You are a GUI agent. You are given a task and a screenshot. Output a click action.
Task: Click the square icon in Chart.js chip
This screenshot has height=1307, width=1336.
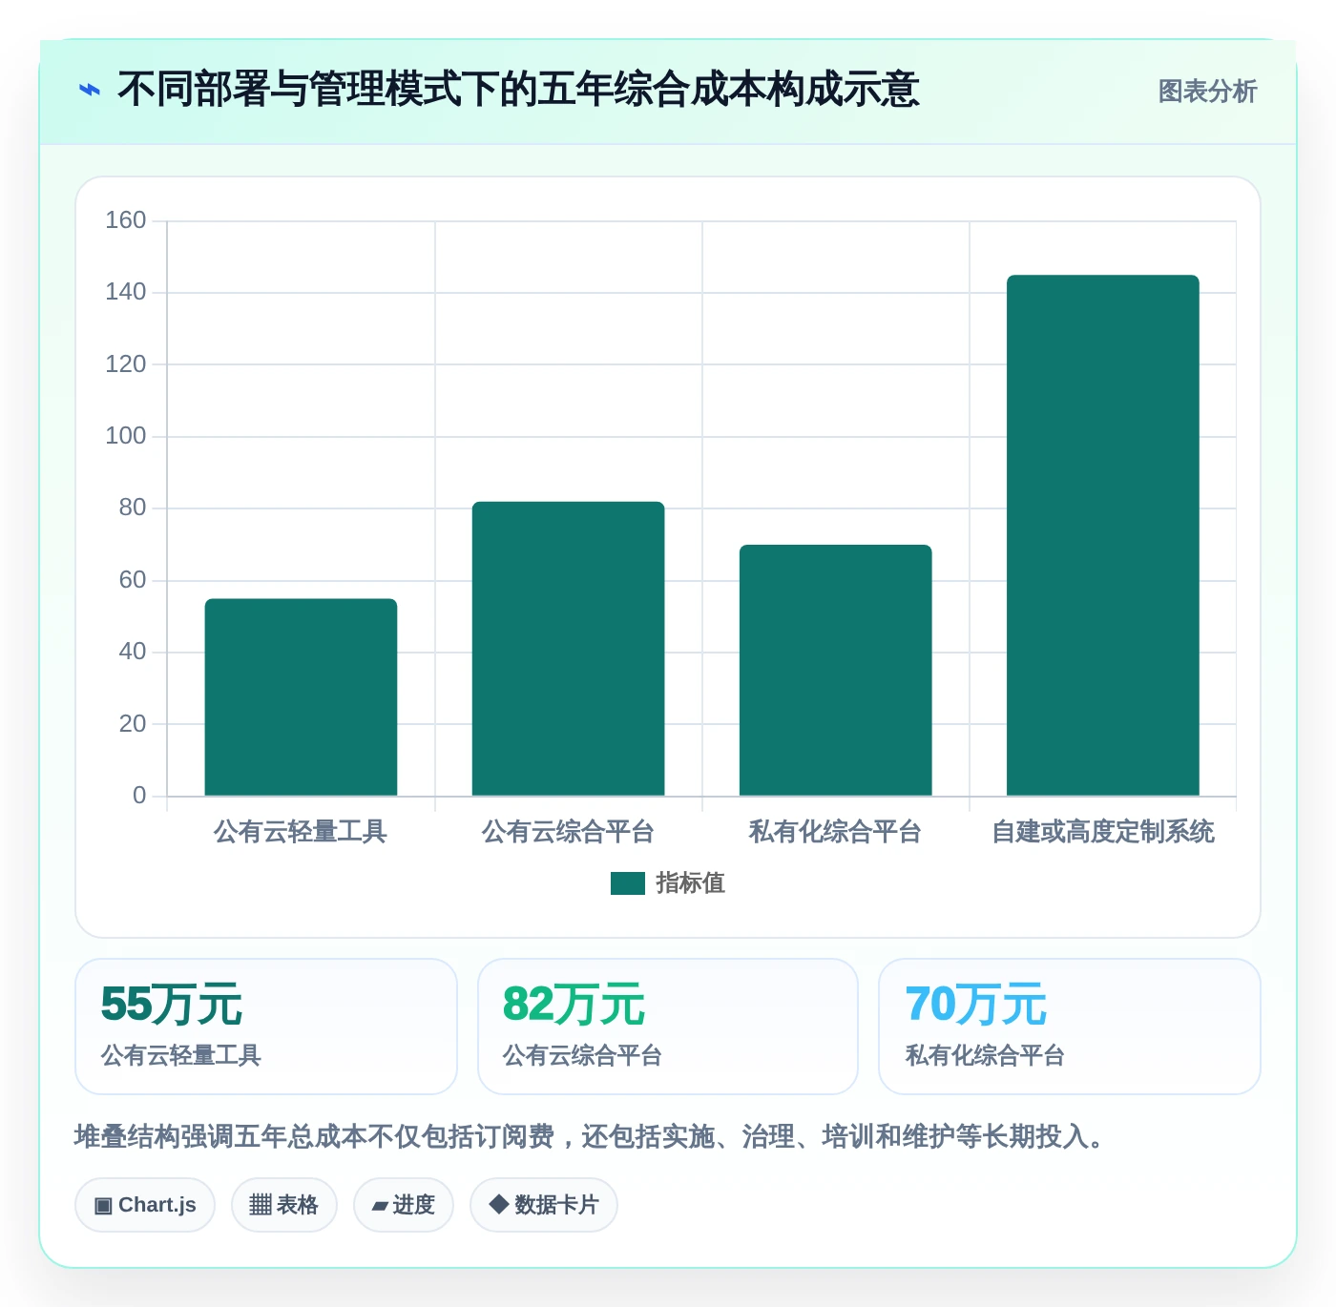(x=103, y=1206)
